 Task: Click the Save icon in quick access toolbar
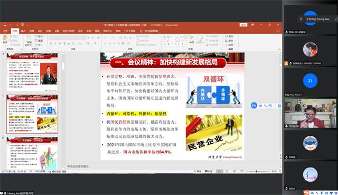click(x=5, y=25)
